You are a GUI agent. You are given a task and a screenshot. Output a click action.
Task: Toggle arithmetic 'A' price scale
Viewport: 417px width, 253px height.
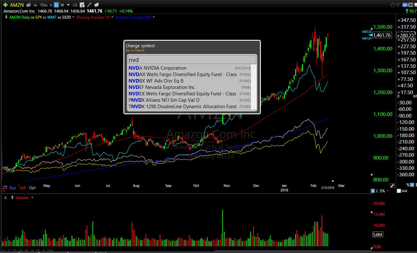pyautogui.click(x=373, y=191)
